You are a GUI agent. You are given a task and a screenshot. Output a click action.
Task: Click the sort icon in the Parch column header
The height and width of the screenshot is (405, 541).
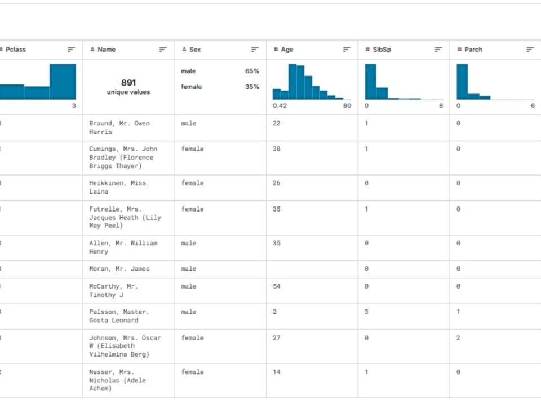pyautogui.click(x=530, y=49)
